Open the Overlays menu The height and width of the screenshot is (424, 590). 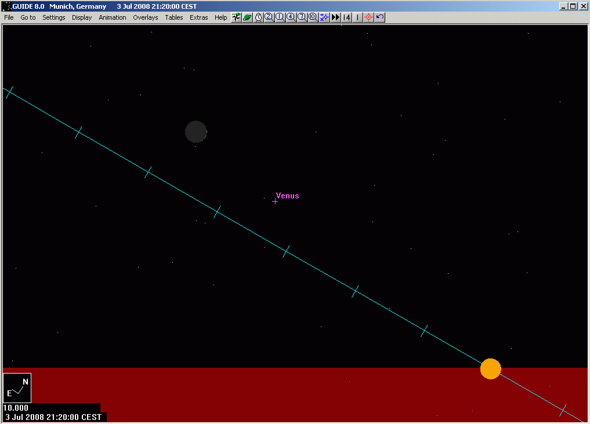pyautogui.click(x=145, y=17)
